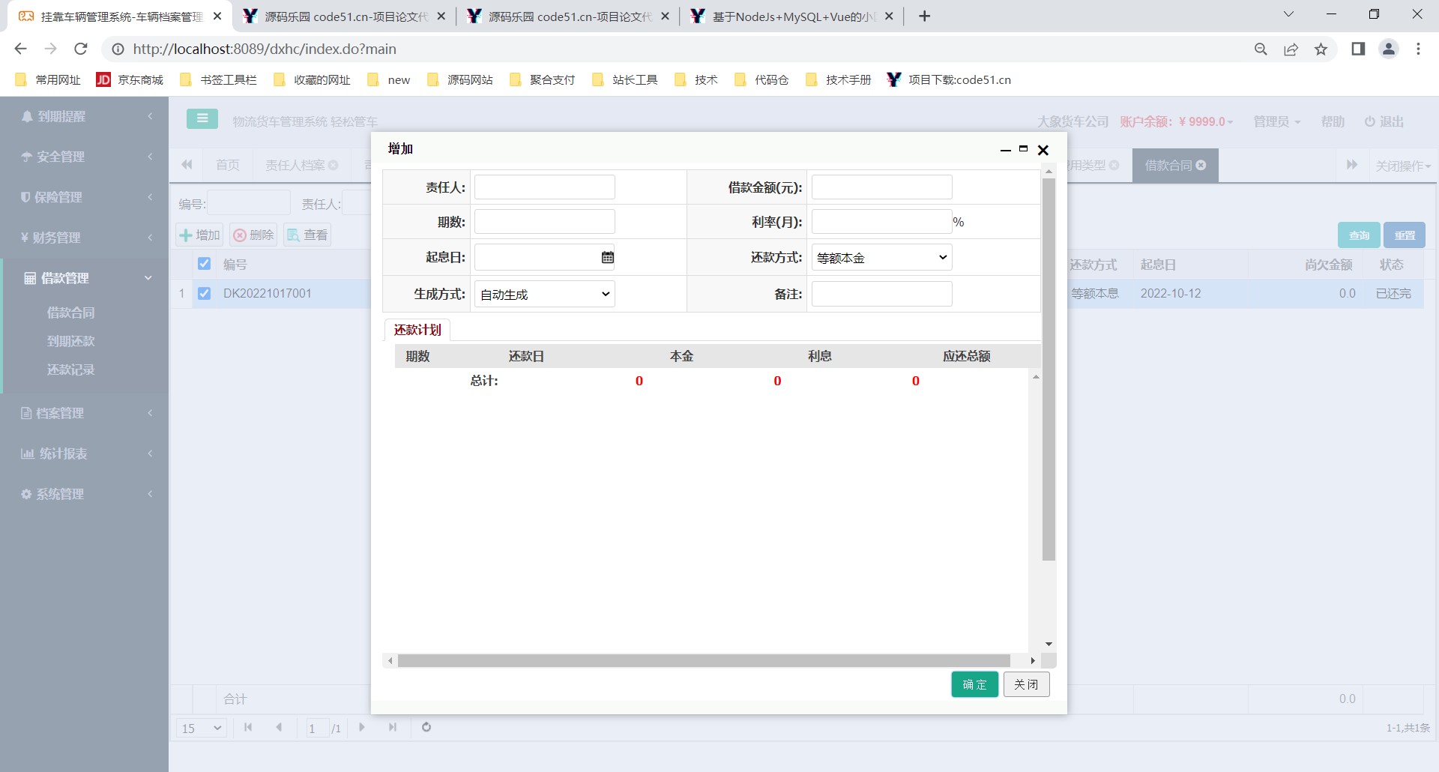This screenshot has height=772, width=1439.
Task: Open browser profile avatar
Action: pos(1389,49)
